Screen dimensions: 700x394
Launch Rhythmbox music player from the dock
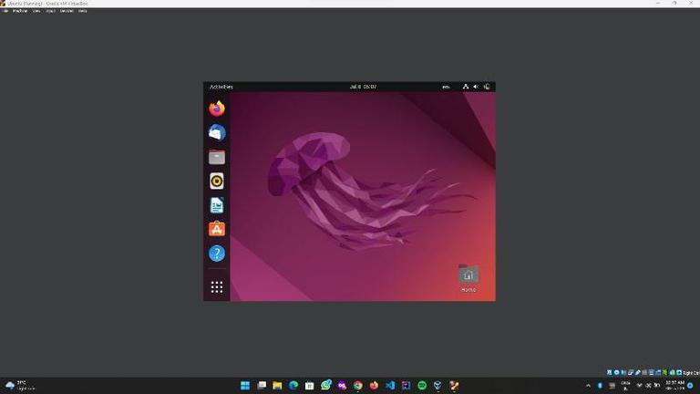[x=217, y=181]
